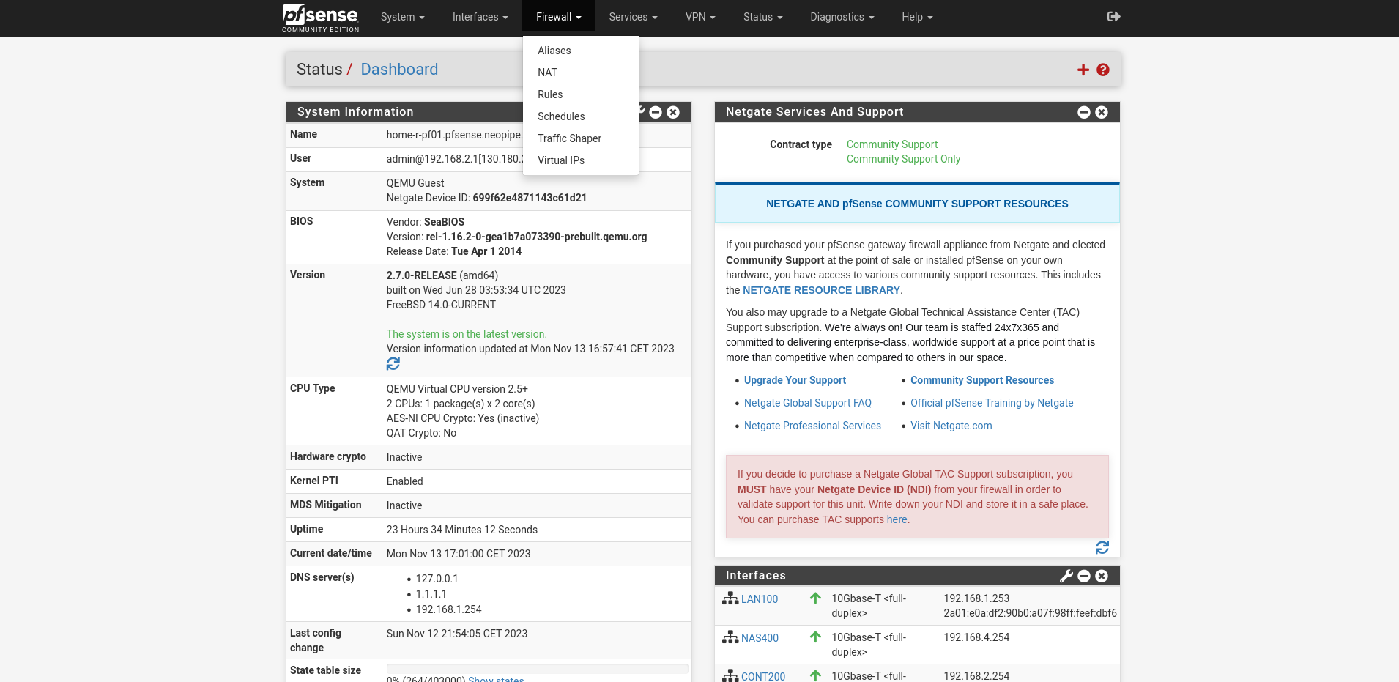Screen dimensions: 1399x682
Task: Close the System Information widget
Action: tap(673, 112)
